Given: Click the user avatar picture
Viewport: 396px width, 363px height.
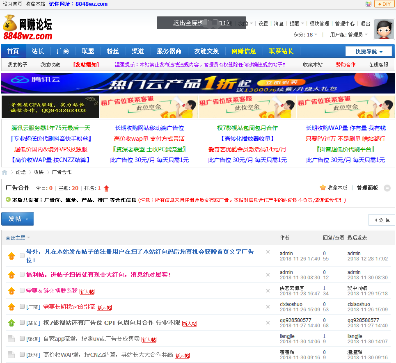Looking at the screenshot, I should 384,30.
